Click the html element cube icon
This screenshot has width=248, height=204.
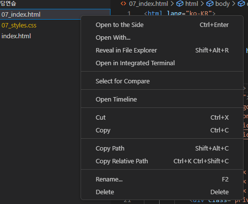click(180, 3)
